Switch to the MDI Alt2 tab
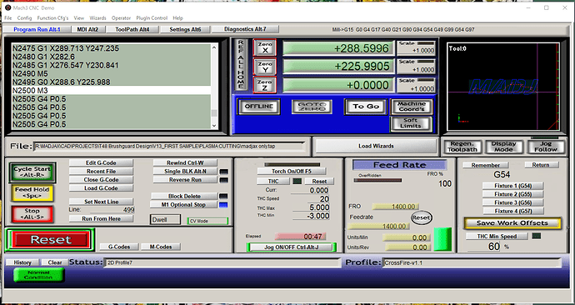This screenshot has height=305, width=575. 87,29
